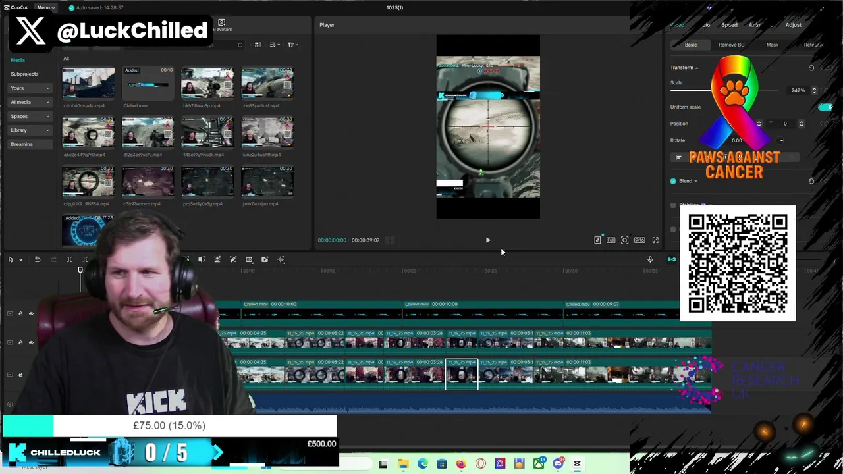Click the Scale 242% value field
Image resolution: width=843 pixels, height=474 pixels.
coord(798,90)
